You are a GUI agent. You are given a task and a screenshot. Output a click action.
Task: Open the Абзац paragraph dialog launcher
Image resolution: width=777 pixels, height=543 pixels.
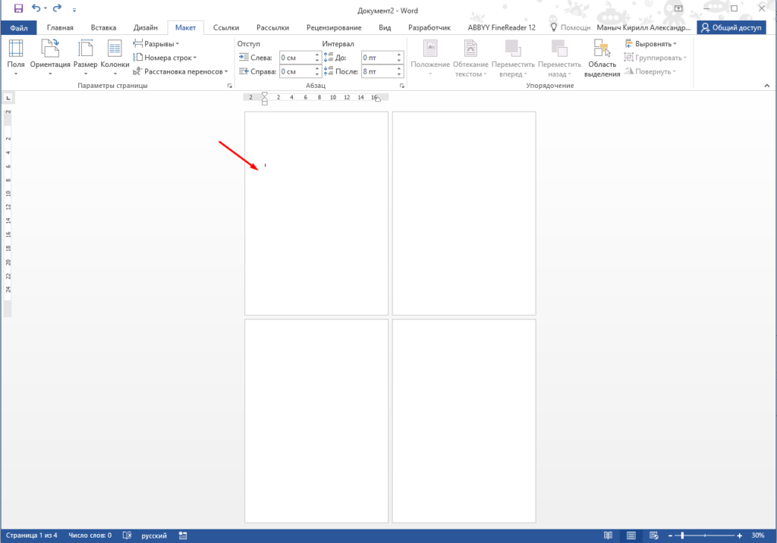click(402, 86)
